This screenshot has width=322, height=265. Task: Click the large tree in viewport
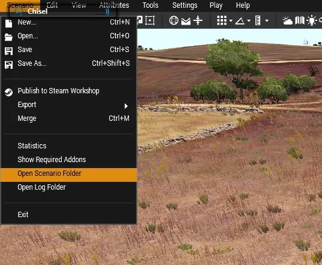click(234, 68)
